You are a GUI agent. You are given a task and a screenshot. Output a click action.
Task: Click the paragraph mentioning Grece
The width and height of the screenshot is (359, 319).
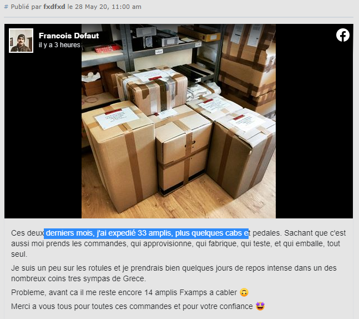[174, 273]
